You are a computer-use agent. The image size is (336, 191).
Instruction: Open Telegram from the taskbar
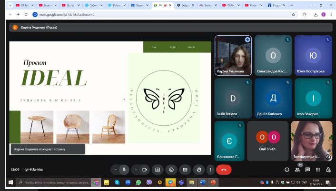coord(170,182)
